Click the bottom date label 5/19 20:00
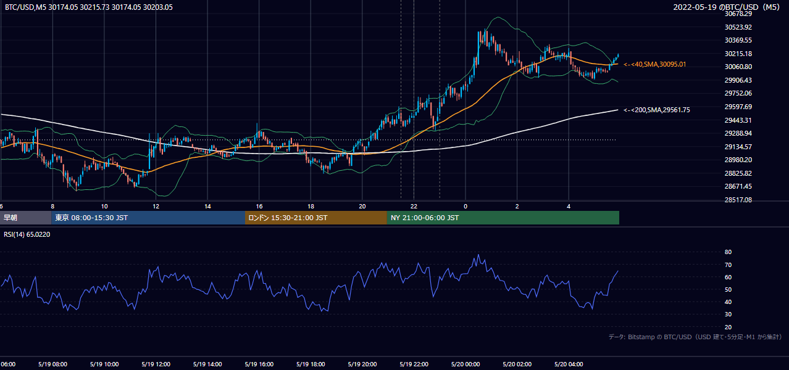 point(362,364)
